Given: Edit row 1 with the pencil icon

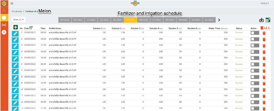Looking at the screenshot, I should [15, 33].
